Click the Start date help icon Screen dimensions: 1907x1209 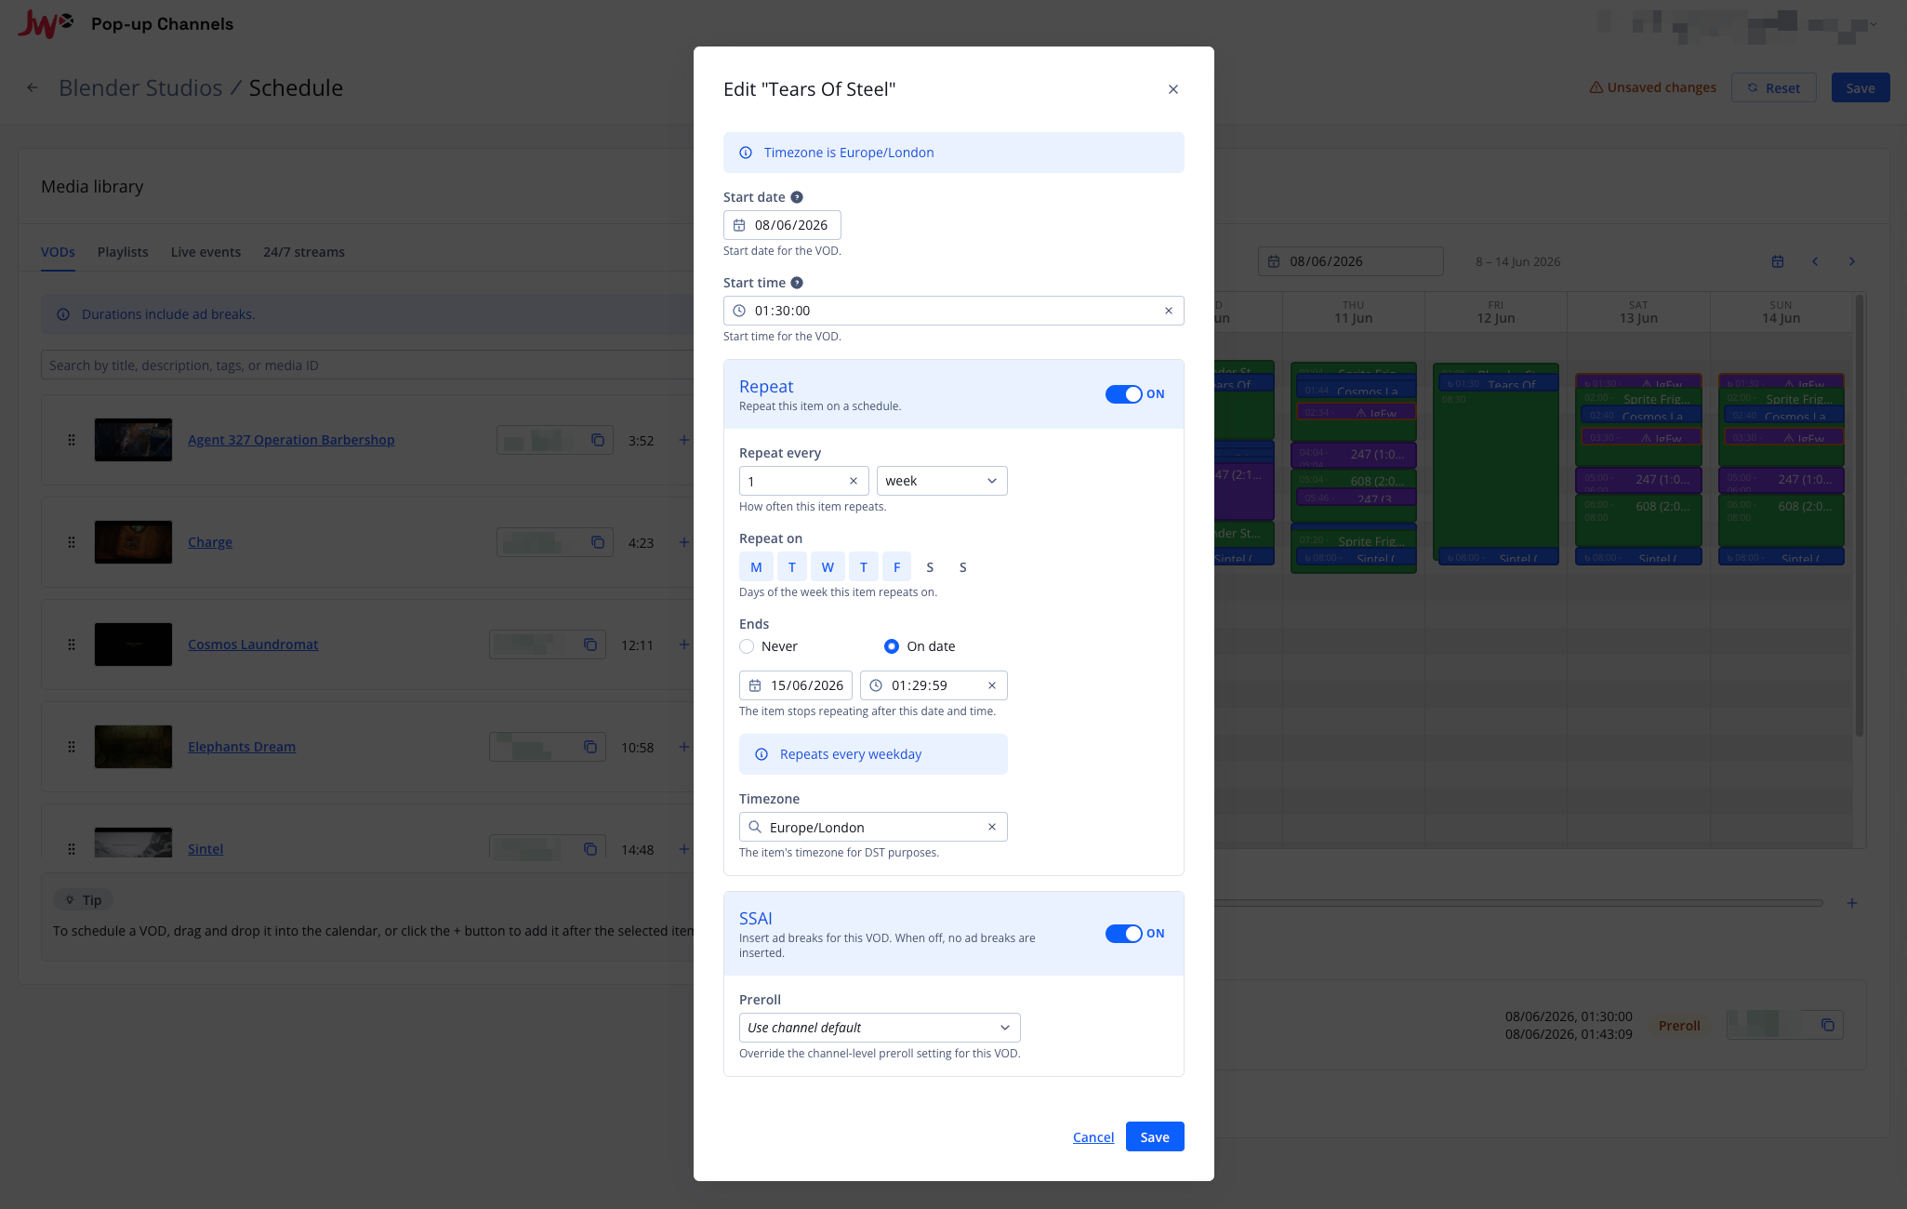pyautogui.click(x=797, y=197)
